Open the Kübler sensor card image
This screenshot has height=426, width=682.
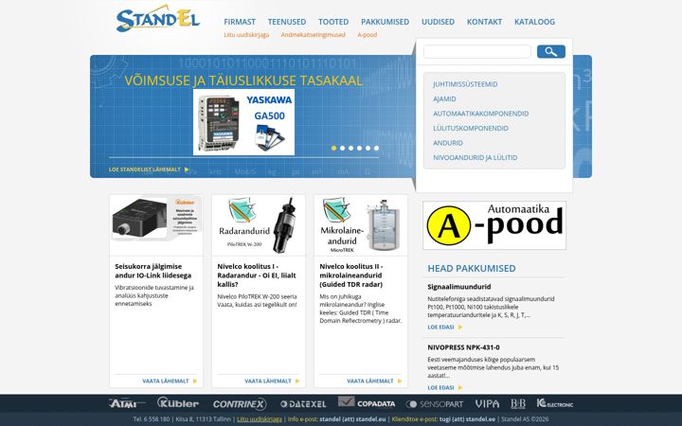click(x=156, y=219)
